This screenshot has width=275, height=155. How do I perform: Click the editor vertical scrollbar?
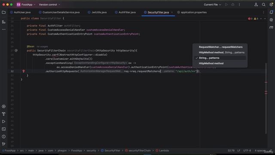coord(266,98)
